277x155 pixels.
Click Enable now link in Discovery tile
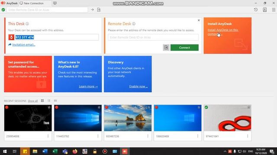click(x=138, y=86)
